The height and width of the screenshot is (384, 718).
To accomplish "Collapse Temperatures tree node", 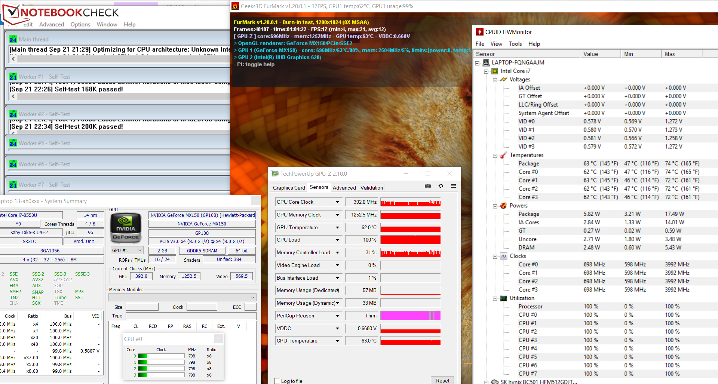I will (495, 156).
